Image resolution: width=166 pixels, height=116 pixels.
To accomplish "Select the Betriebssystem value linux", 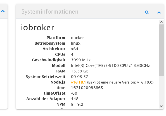I will click(75, 43).
